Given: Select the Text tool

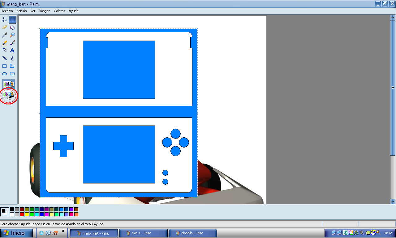Looking at the screenshot, I should pyautogui.click(x=12, y=51).
